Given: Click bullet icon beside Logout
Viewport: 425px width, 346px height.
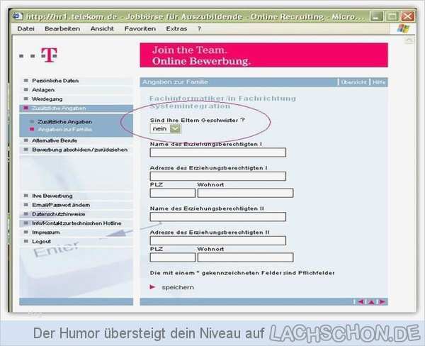Looking at the screenshot, I should [26, 241].
